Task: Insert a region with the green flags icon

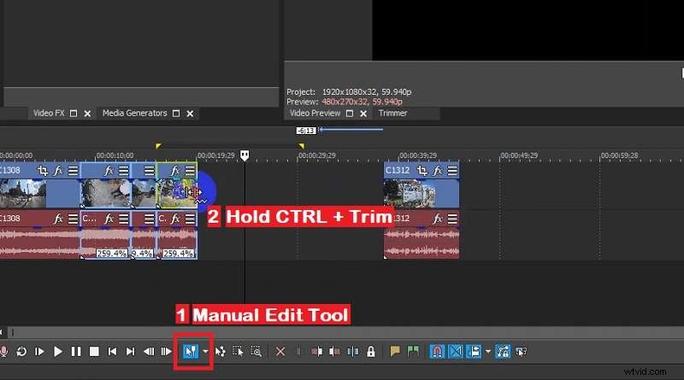Action: coord(413,351)
